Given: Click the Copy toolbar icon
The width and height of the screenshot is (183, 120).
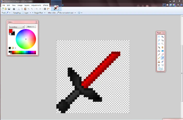Looking at the screenshot, I should 22,9.
